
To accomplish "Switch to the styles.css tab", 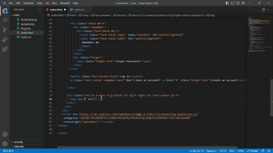I will point(79,10).
